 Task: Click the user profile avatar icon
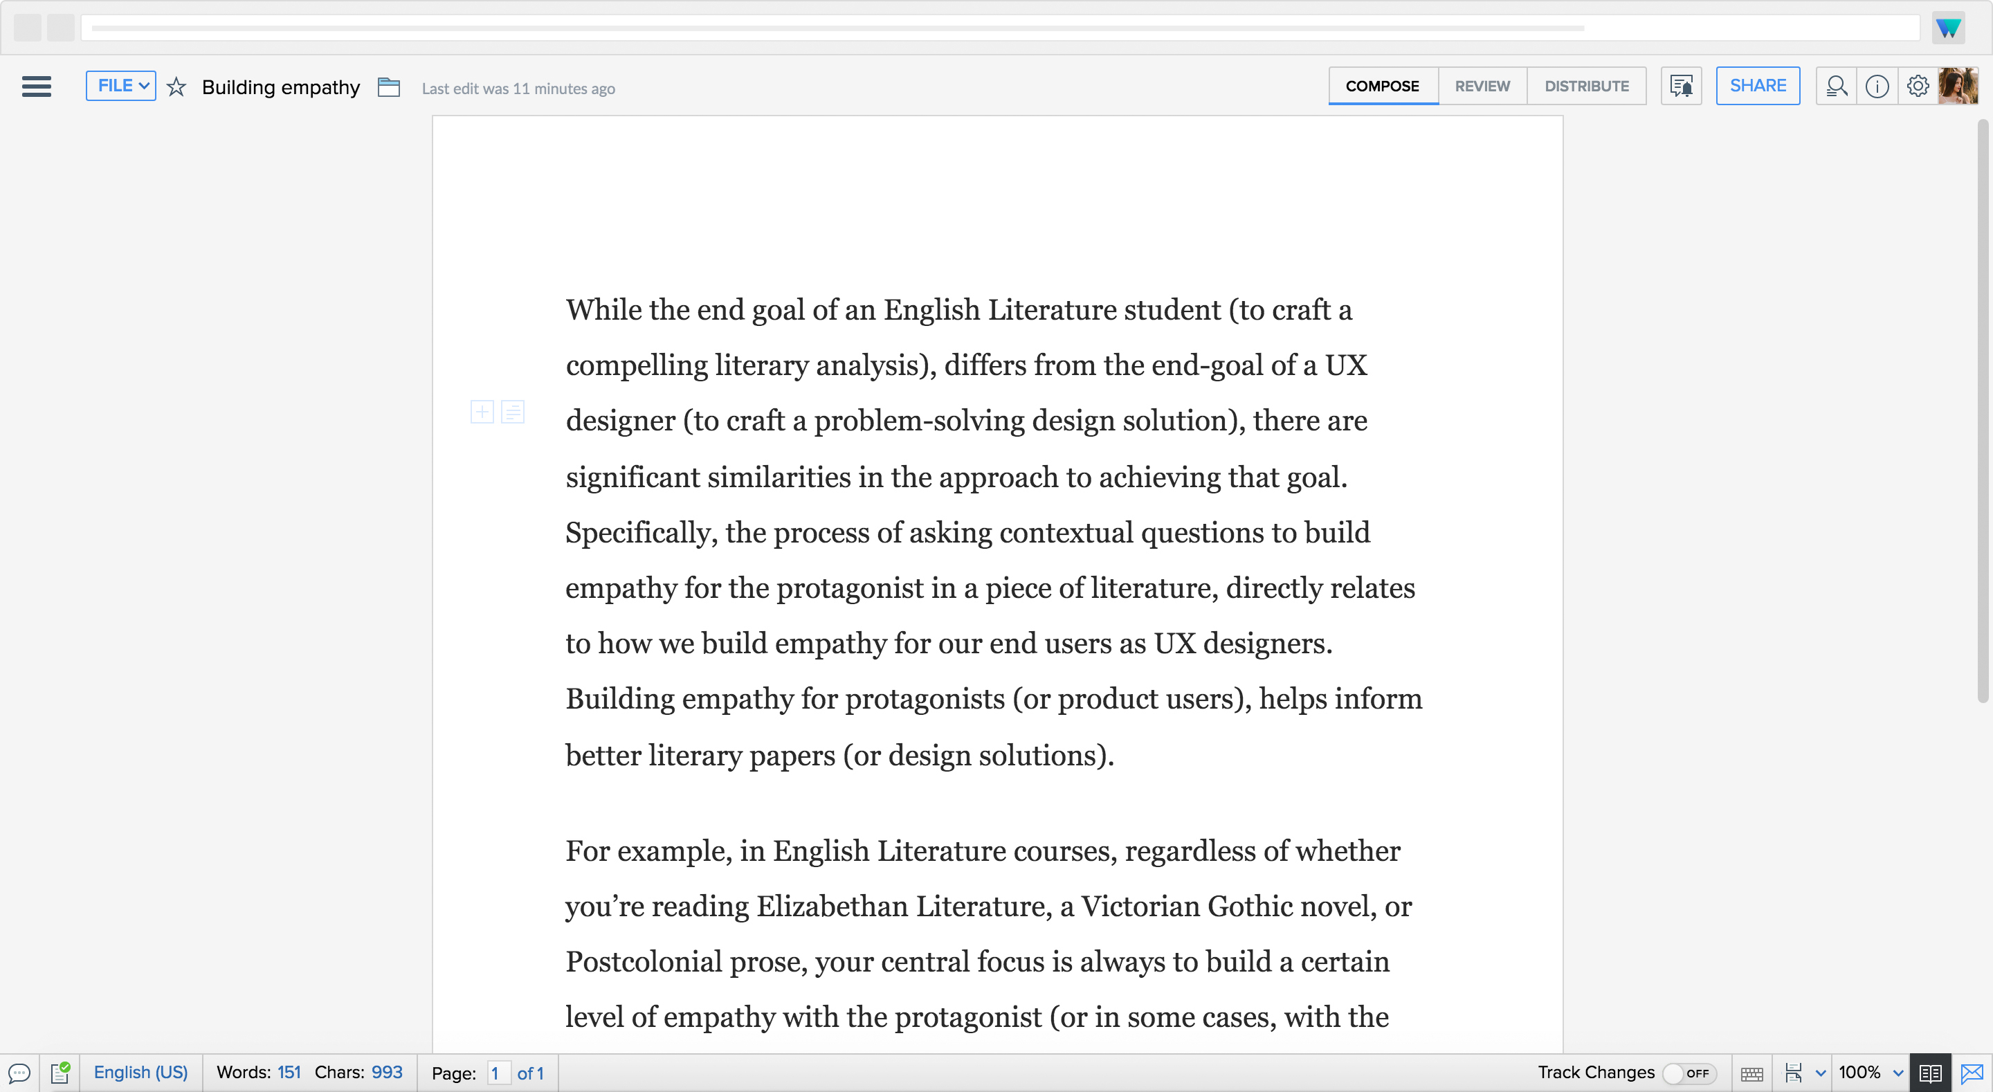1958,84
